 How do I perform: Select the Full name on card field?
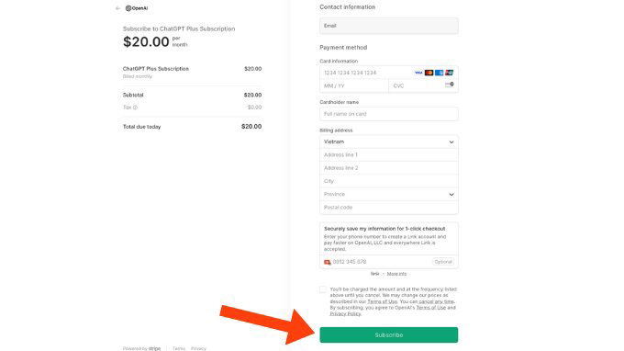tap(389, 114)
